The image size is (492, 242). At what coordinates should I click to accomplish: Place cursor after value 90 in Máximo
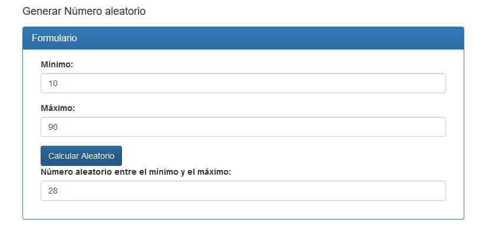point(58,127)
